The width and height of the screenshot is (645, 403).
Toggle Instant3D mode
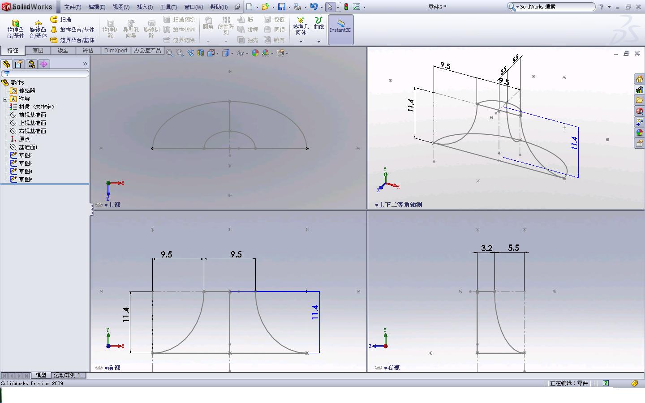coord(341,30)
